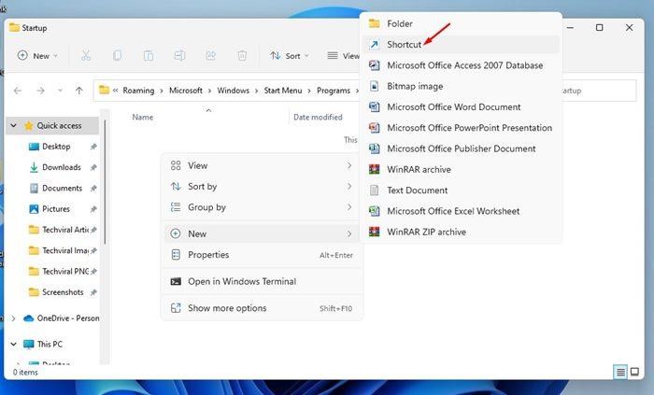Collapse the This PC tree node
This screenshot has width=654, height=395.
(13, 344)
